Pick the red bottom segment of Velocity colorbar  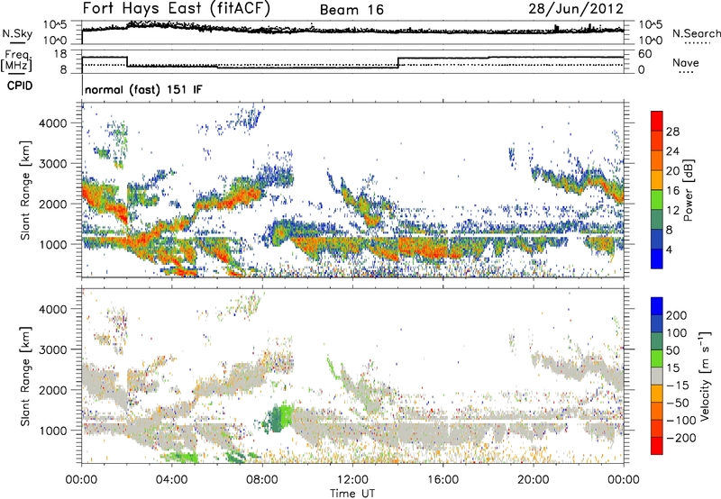[x=657, y=446]
